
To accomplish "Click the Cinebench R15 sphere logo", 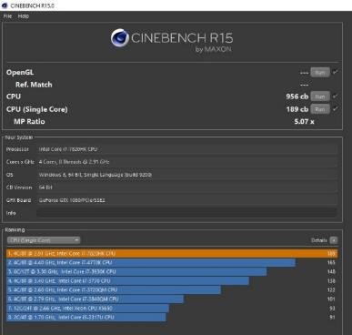I will pyautogui.click(x=120, y=38).
